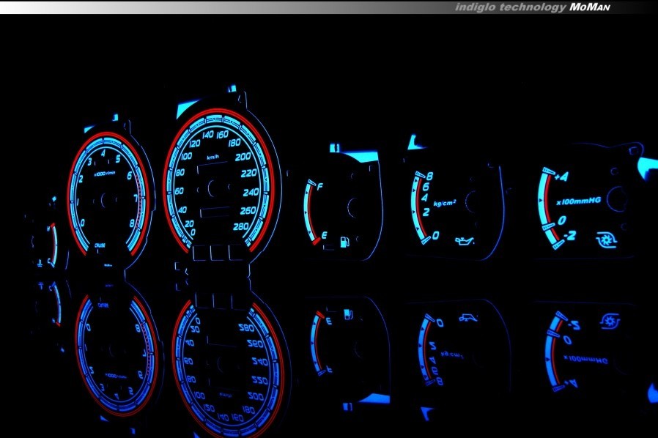Click the '5' on the upright tachometer

118,159
